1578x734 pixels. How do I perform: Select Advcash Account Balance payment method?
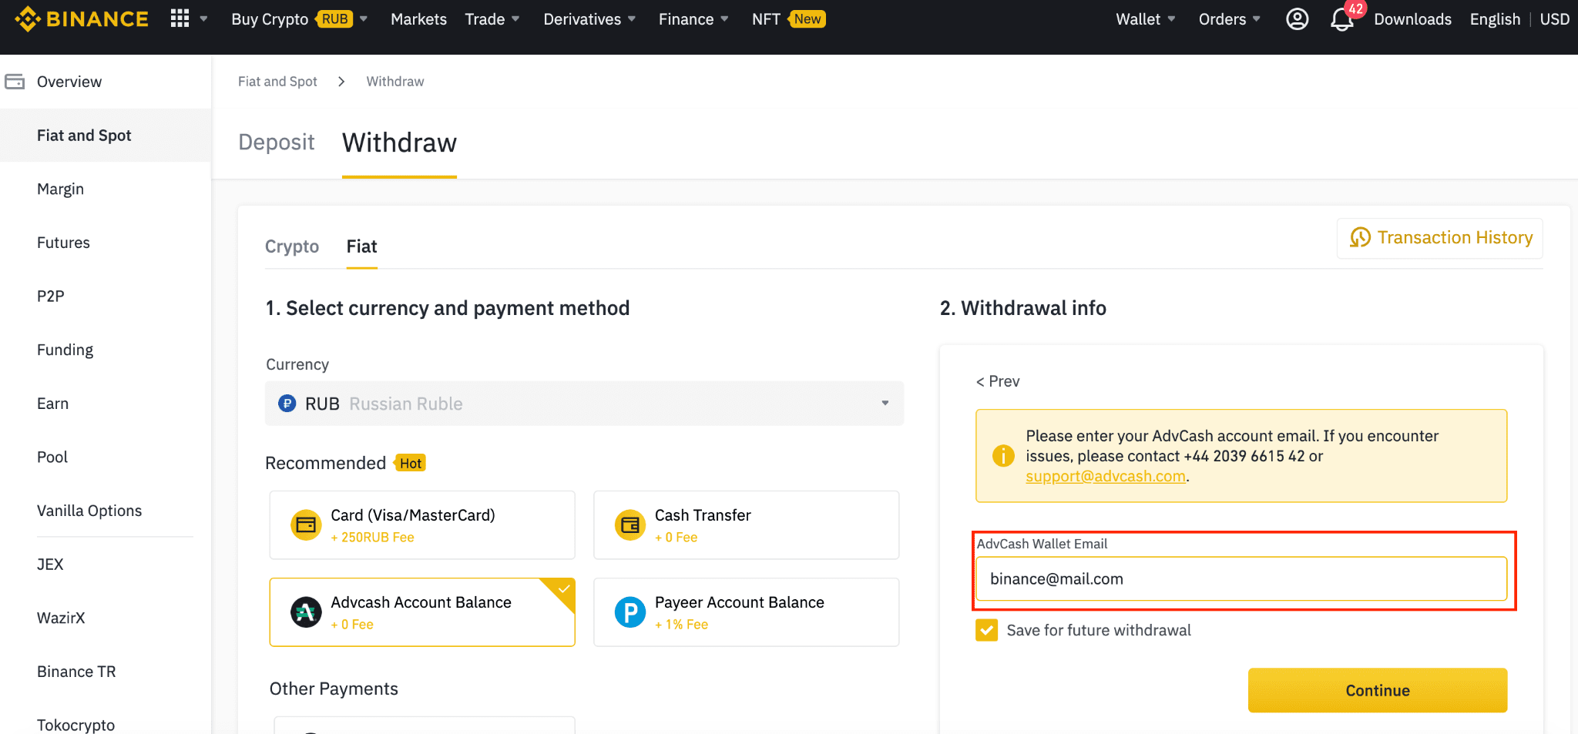(422, 612)
